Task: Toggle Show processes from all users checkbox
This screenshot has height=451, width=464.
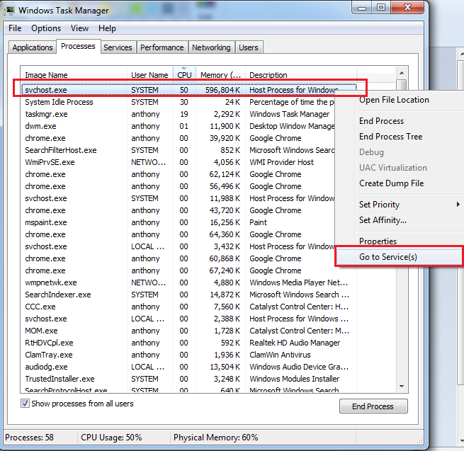Action: [25, 404]
